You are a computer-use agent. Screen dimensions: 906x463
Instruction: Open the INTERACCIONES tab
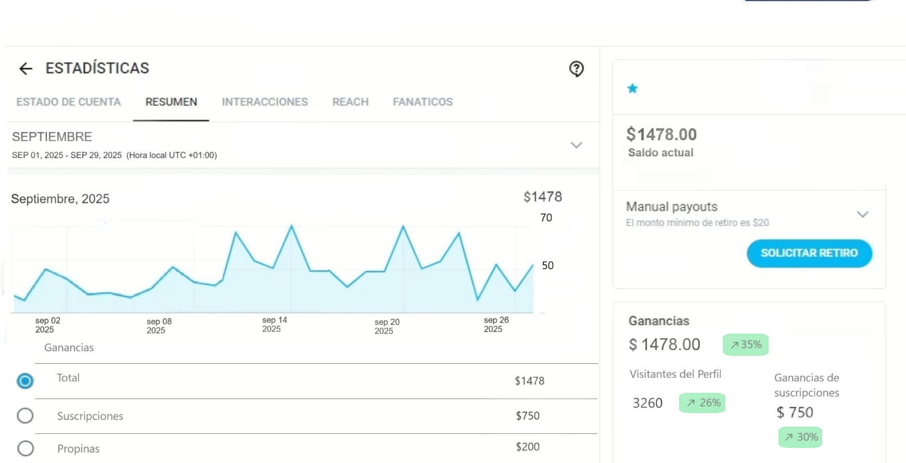(264, 102)
